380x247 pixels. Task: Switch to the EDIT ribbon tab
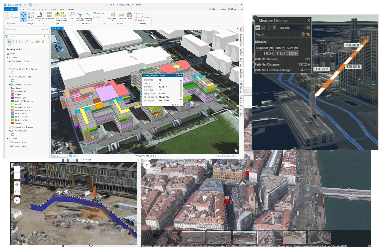pyautogui.click(x=62, y=9)
